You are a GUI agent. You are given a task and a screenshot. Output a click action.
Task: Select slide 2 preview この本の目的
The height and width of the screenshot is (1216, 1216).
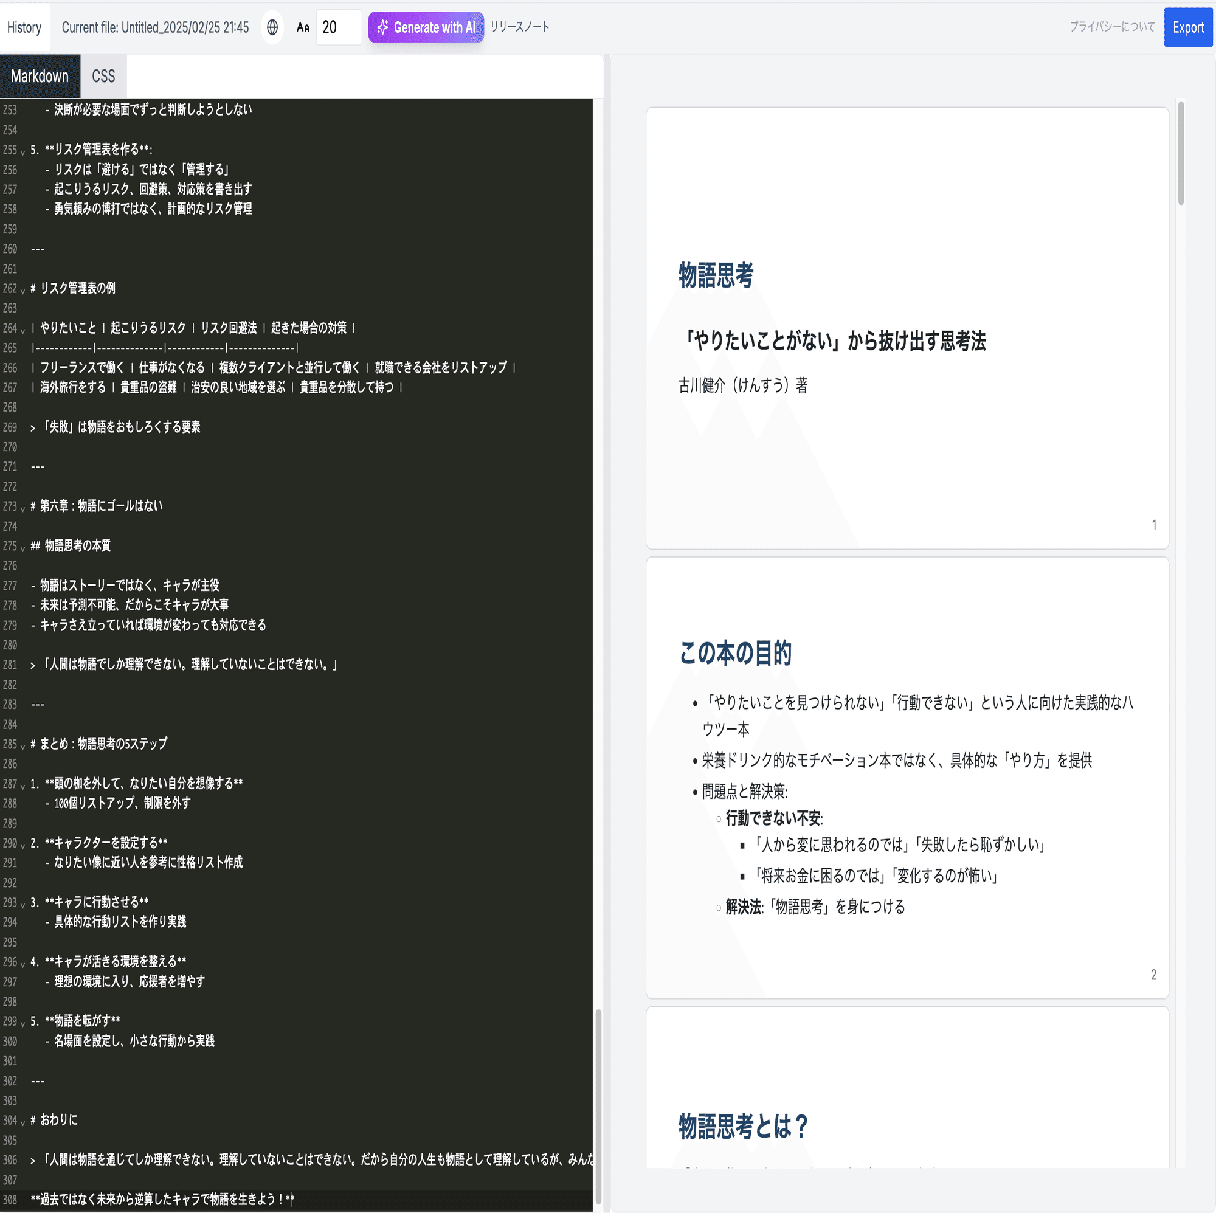(x=907, y=777)
